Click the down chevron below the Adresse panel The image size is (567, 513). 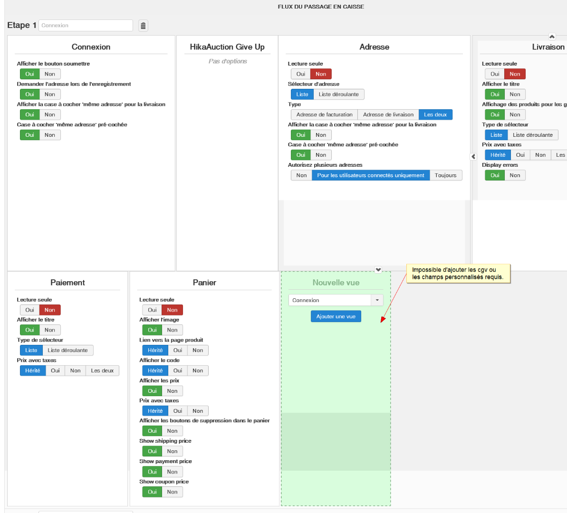pos(378,270)
